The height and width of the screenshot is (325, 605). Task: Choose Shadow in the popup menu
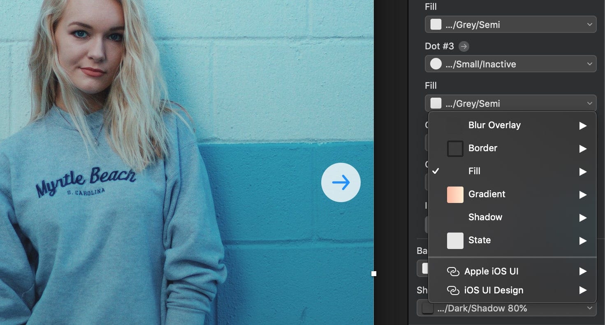[x=512, y=217]
